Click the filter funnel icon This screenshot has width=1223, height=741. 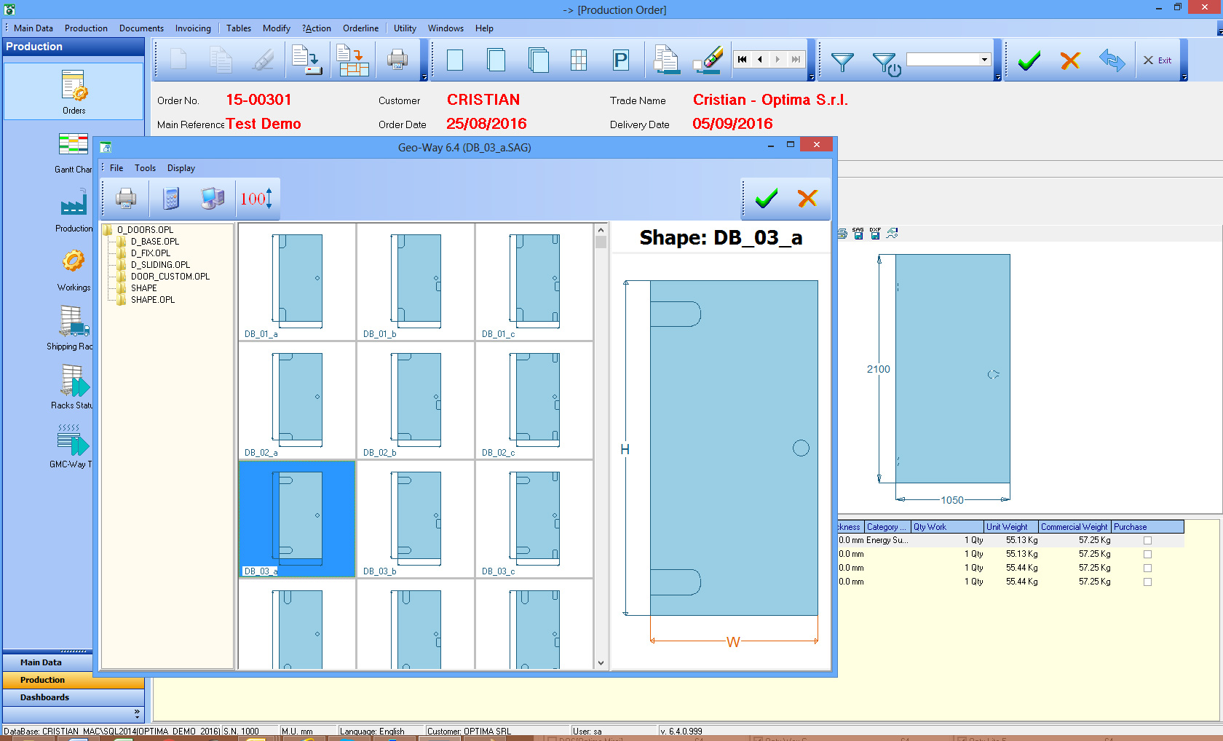tap(842, 62)
